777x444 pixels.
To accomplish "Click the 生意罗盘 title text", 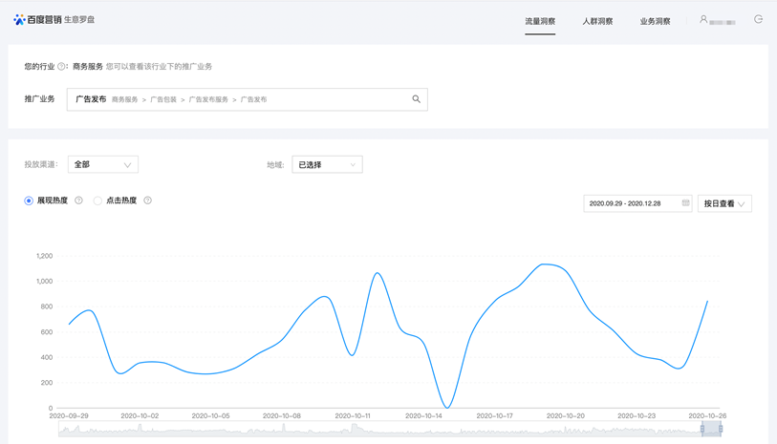I will tap(79, 20).
